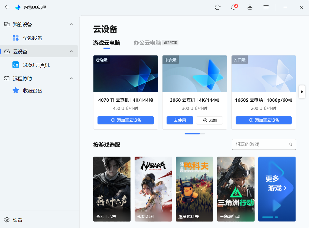309x228 pixels.
Task: Open the 逃离鸭科夫 game card
Action: tap(194, 189)
